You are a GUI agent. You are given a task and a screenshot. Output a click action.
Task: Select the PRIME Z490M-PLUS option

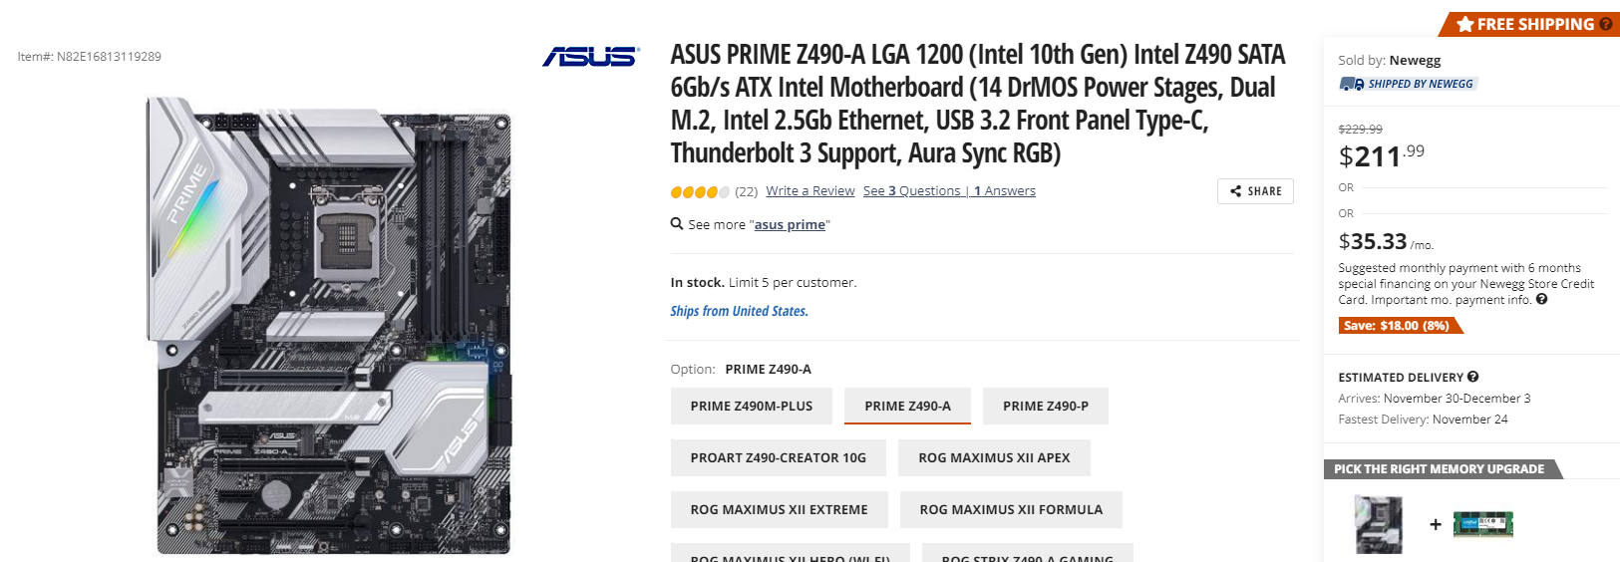tap(751, 406)
